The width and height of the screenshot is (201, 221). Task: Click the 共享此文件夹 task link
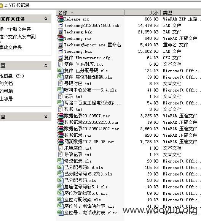pos(11,47)
